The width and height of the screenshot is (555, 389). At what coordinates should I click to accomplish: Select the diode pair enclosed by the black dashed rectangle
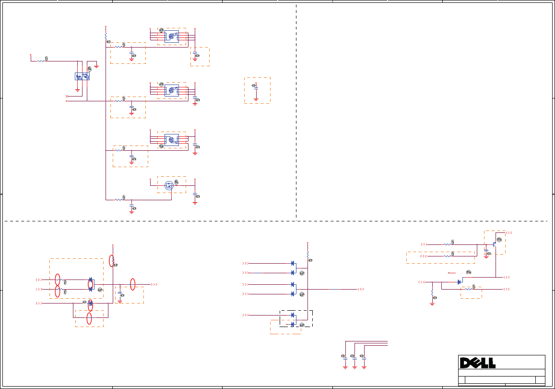coord(293,319)
